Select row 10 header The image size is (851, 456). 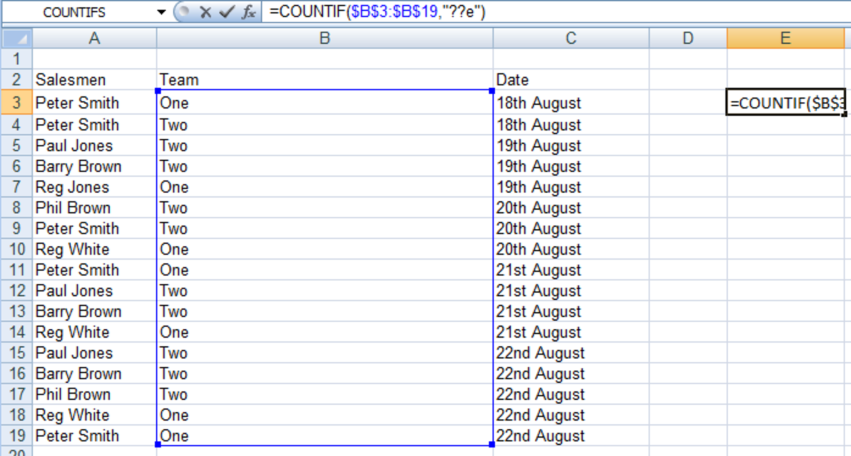(16, 249)
